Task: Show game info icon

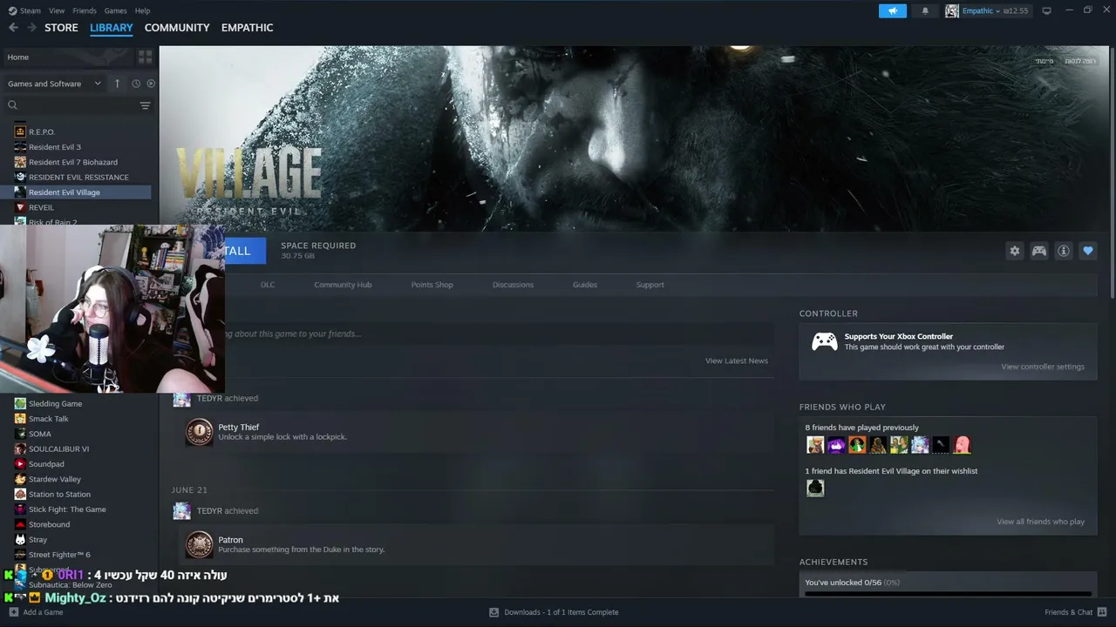Action: point(1064,251)
